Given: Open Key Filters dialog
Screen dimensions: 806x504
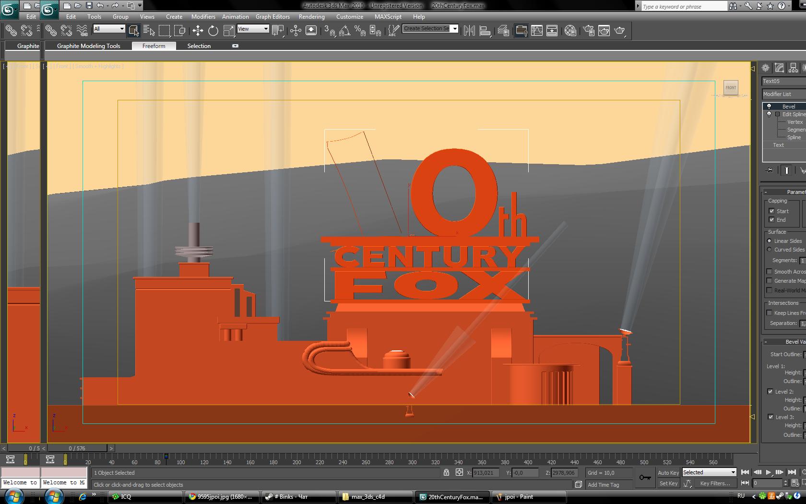Looking at the screenshot, I should coord(715,483).
